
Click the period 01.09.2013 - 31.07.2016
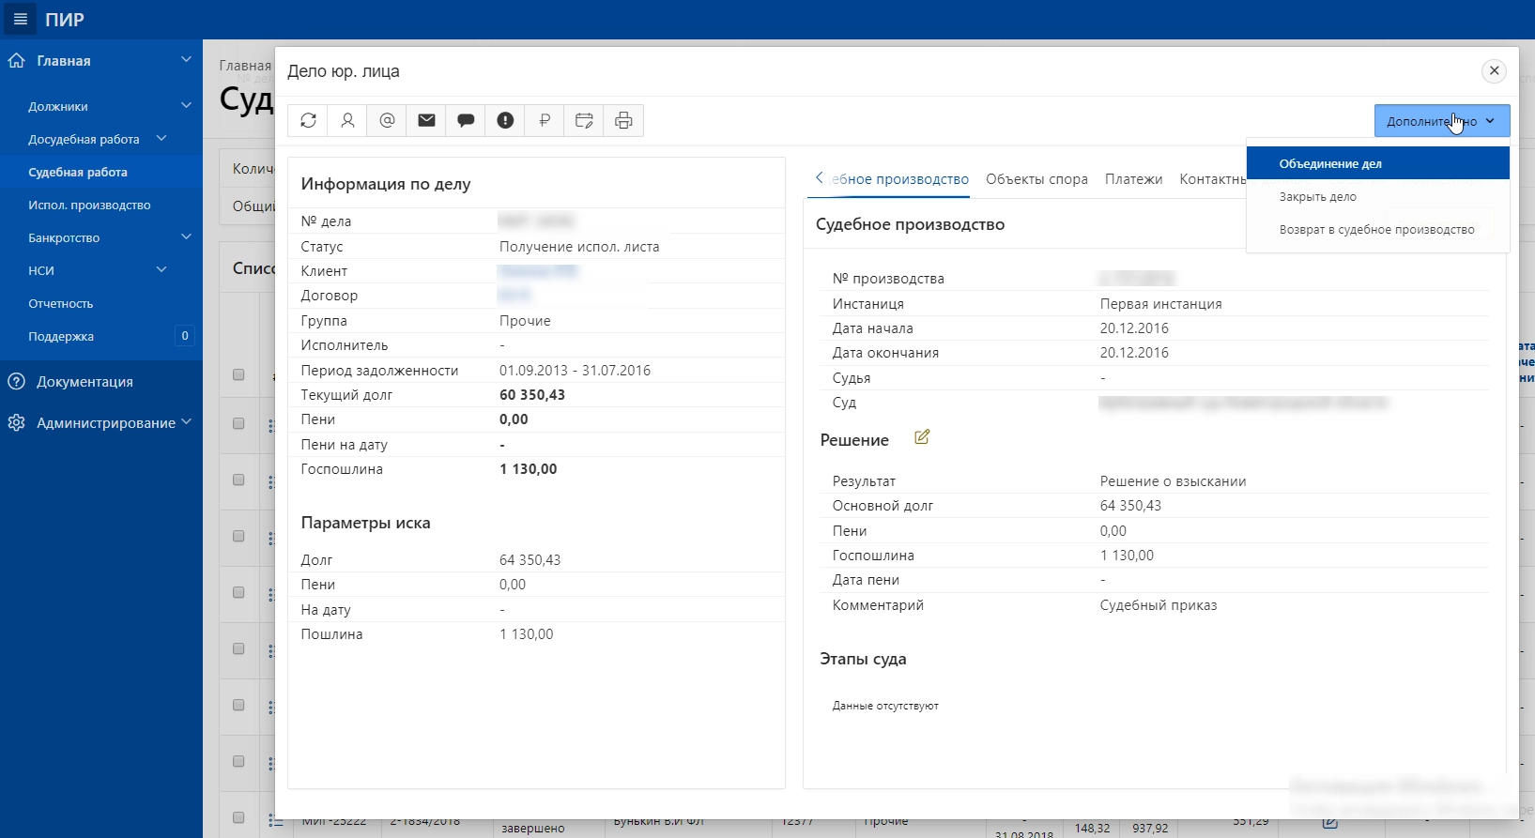[576, 371]
